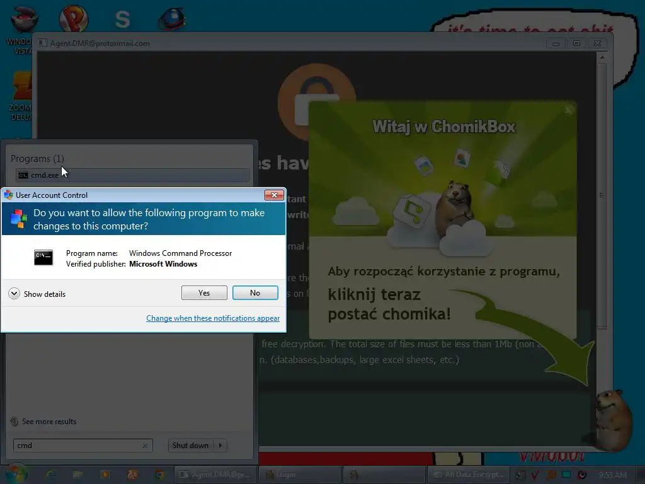Viewport: 645px width, 484px height.
Task: Open 'Change when these notifications appear' link
Action: click(x=213, y=318)
